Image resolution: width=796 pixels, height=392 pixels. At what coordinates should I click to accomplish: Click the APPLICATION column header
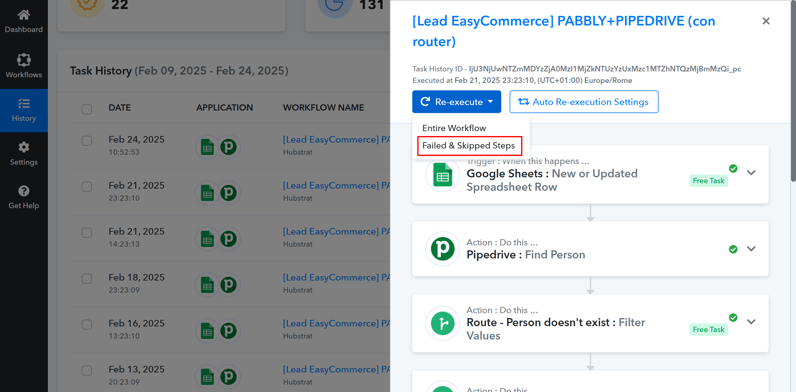[224, 107]
